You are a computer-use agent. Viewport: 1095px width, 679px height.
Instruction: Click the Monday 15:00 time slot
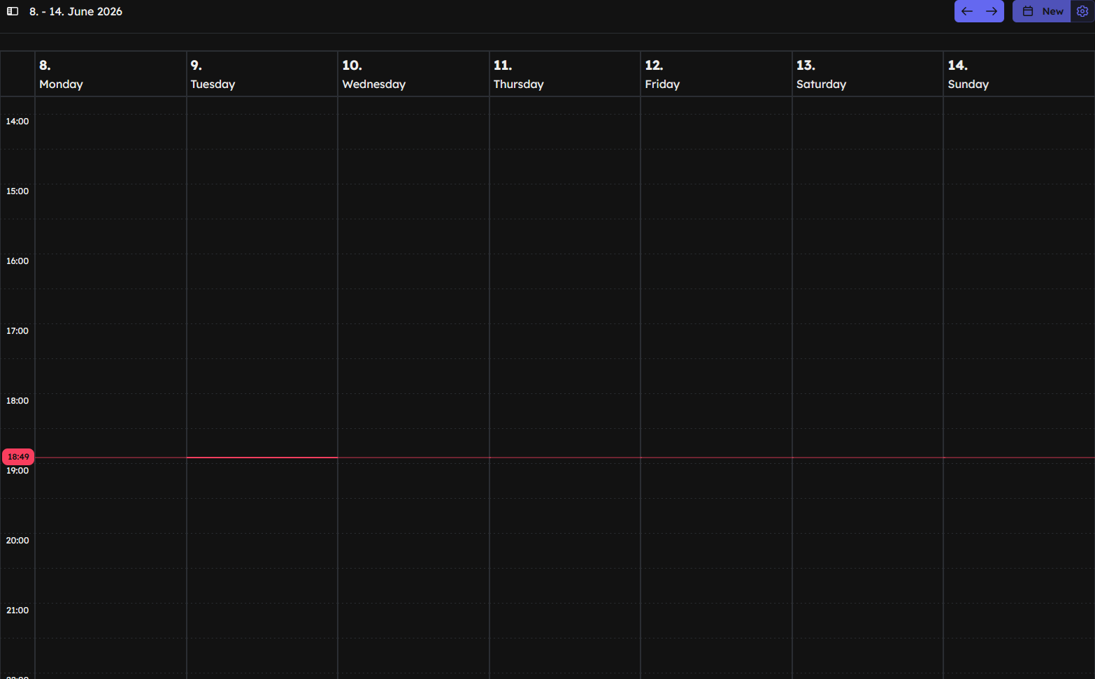point(110,202)
